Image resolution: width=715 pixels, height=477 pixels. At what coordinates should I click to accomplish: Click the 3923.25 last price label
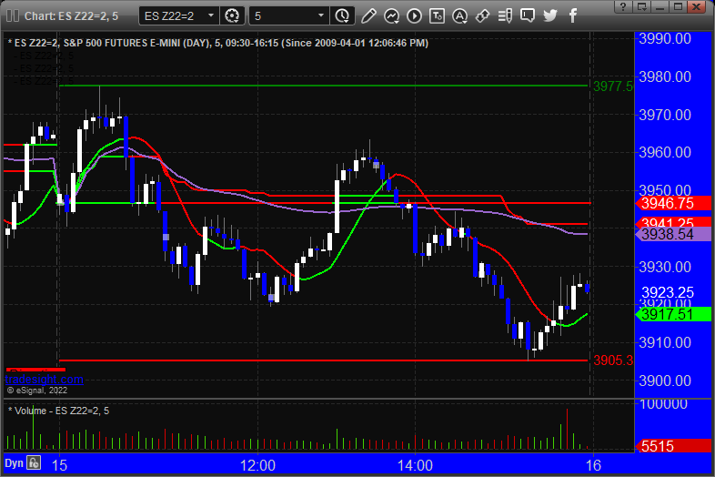coord(668,292)
